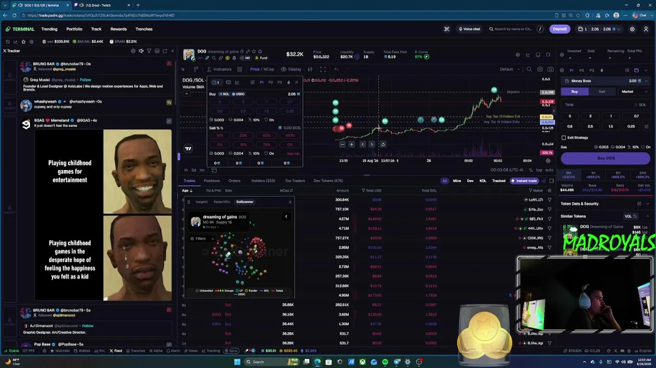This screenshot has width=656, height=368.
Task: Open account settings gear in top bar
Action: click(632, 29)
